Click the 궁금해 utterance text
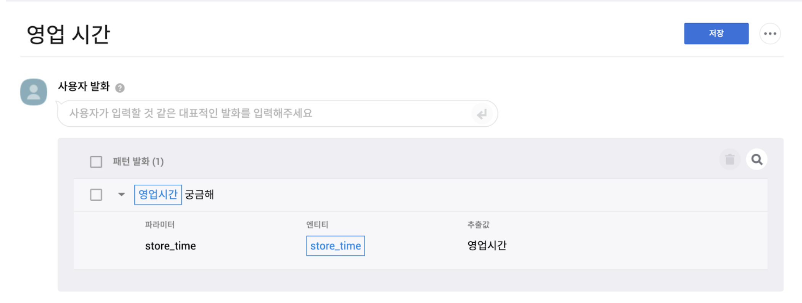Screen dimensions: 802x303 coord(199,195)
